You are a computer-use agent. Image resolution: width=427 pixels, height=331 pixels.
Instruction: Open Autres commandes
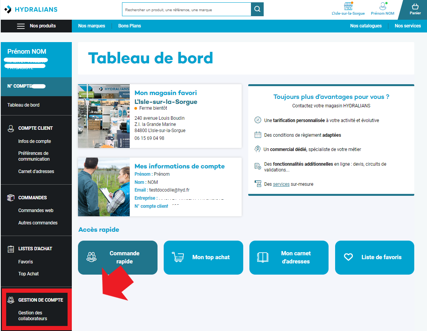click(38, 223)
